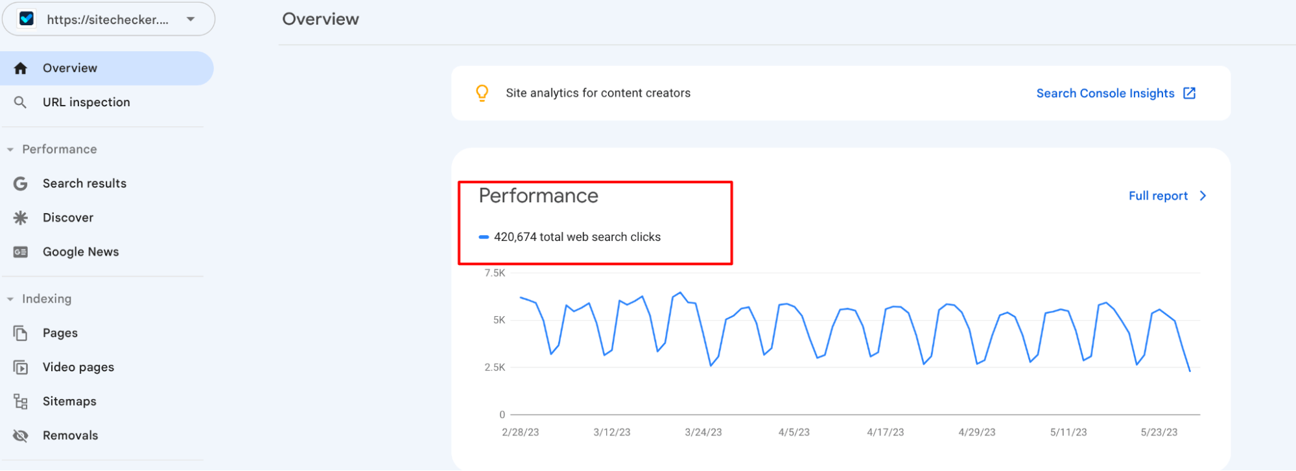Screen dimensions: 1296x471
Task: Open Search results report
Action: coord(84,183)
